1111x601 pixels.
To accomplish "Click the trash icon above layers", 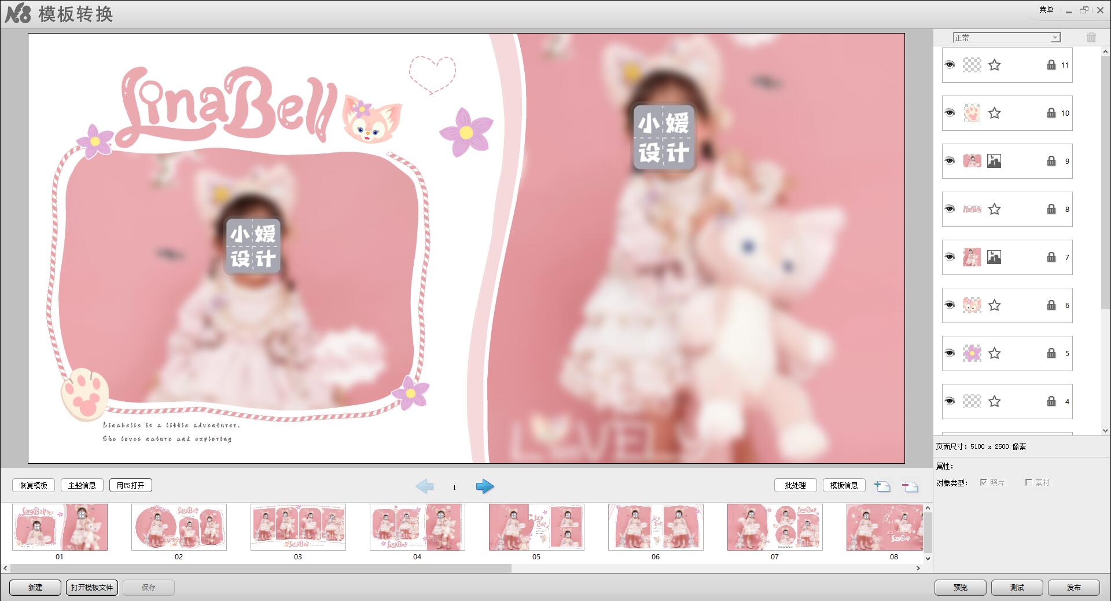I will pos(1091,38).
